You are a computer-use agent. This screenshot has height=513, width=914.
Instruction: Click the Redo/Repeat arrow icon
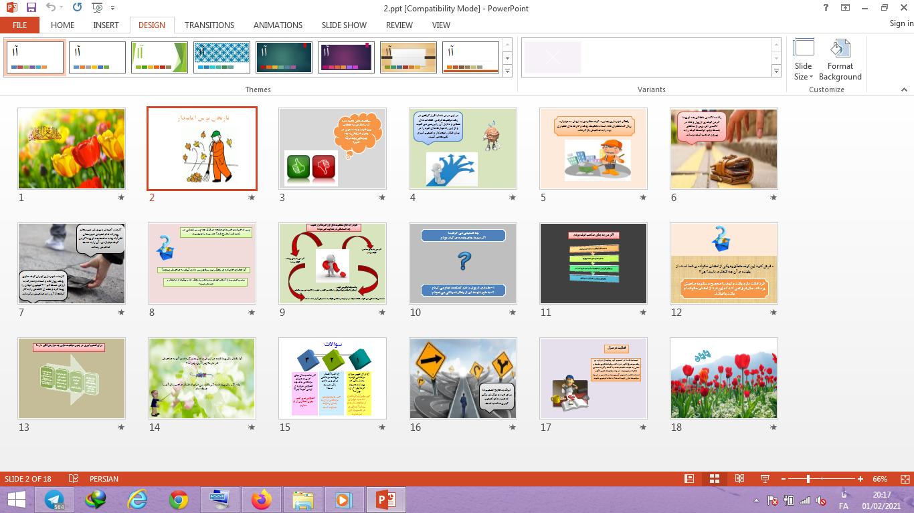point(77,8)
